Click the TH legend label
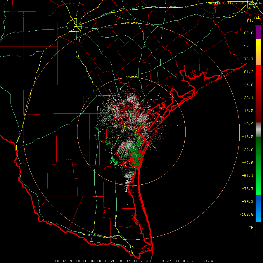The height and width of the screenshot is (263, 263). click(251, 228)
